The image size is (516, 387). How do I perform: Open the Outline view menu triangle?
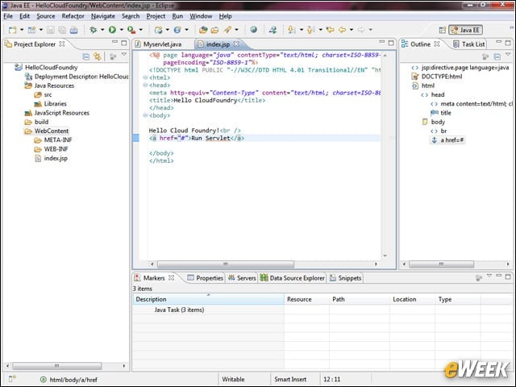tap(508, 55)
